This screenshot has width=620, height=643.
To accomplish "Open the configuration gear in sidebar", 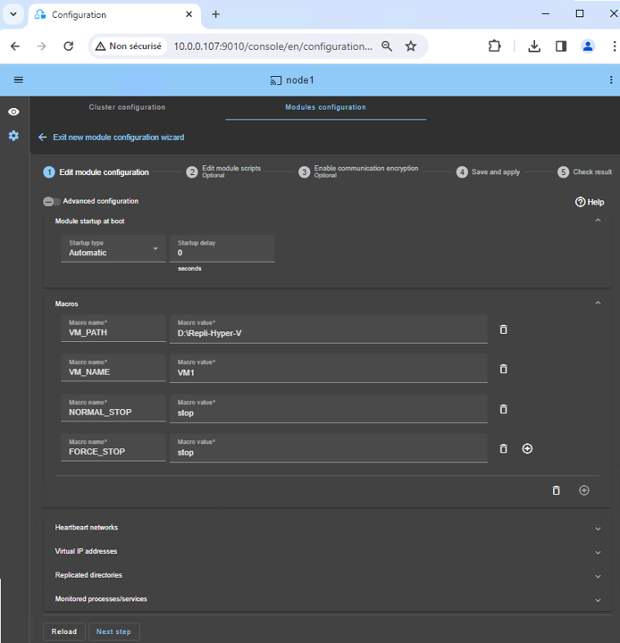I will coord(13,136).
